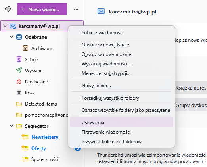Screen dimensions: 207x167
Task: Open the Niechciane junk folder
Action: pos(36,82)
